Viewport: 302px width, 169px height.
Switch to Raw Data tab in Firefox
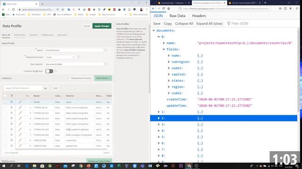point(177,16)
